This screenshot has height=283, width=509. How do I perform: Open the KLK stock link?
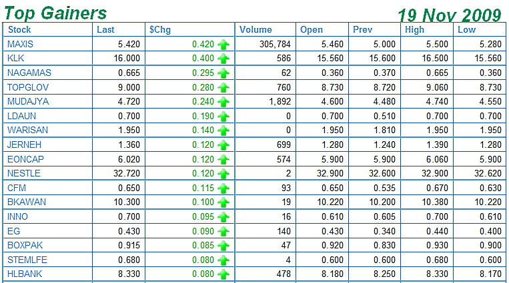click(15, 59)
